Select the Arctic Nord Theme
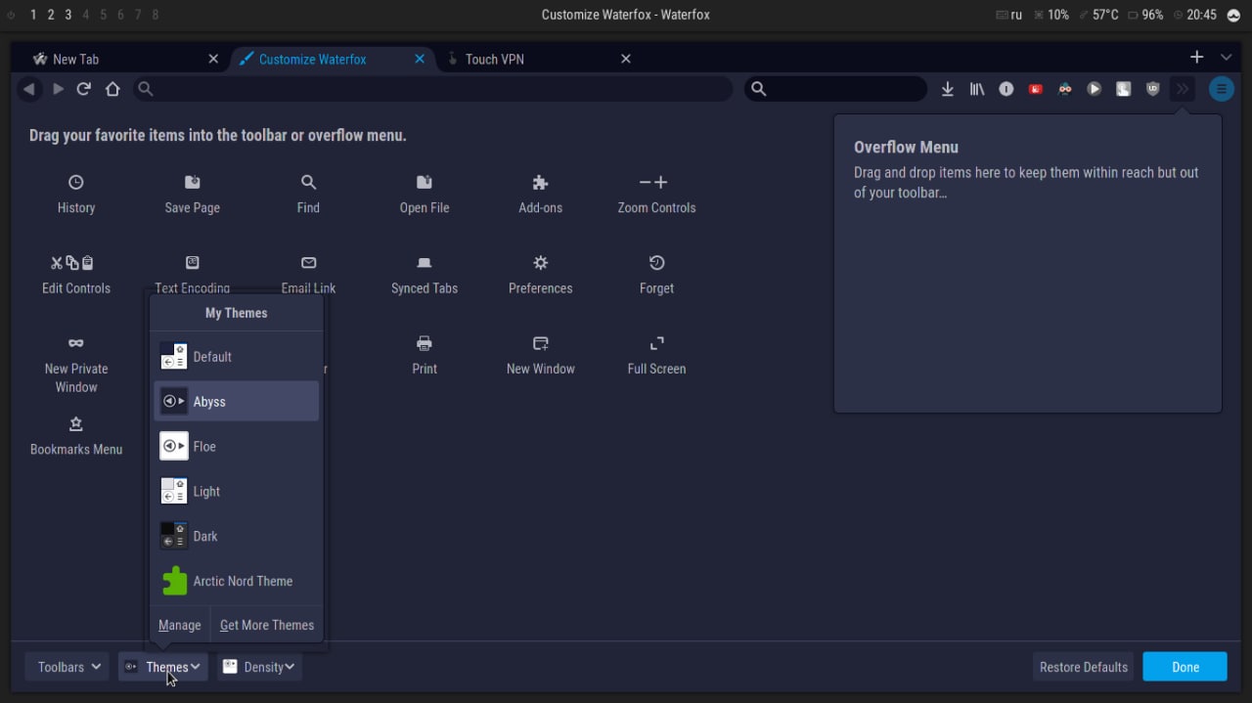Viewport: 1252px width, 703px height. (x=236, y=581)
